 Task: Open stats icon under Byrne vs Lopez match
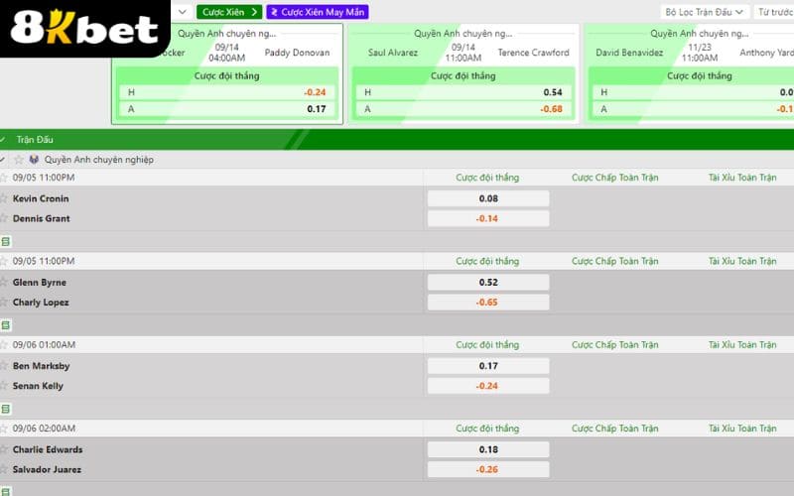point(6,325)
